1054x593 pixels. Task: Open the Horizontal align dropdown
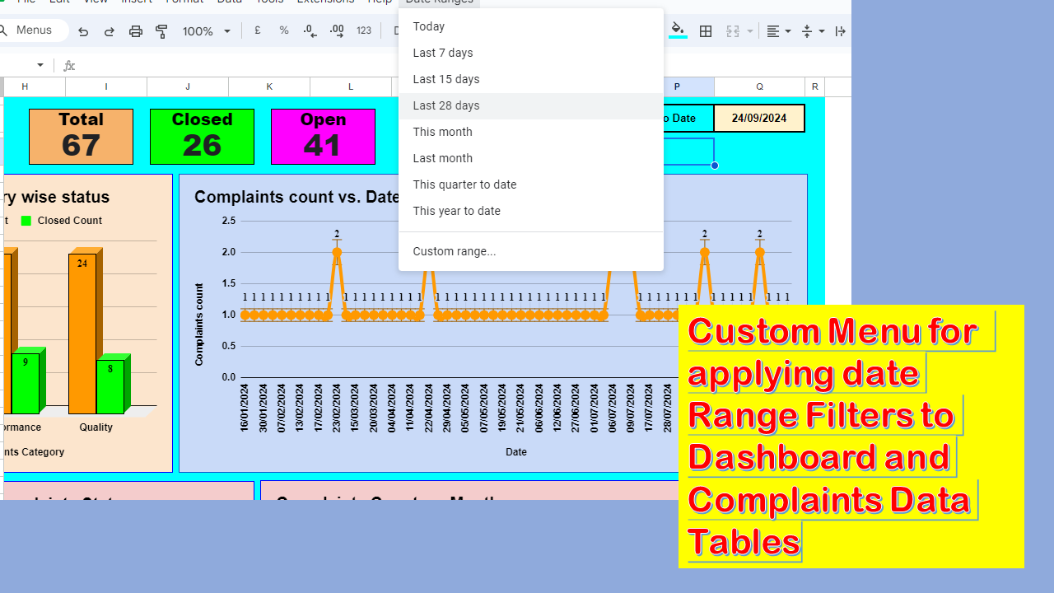779,31
